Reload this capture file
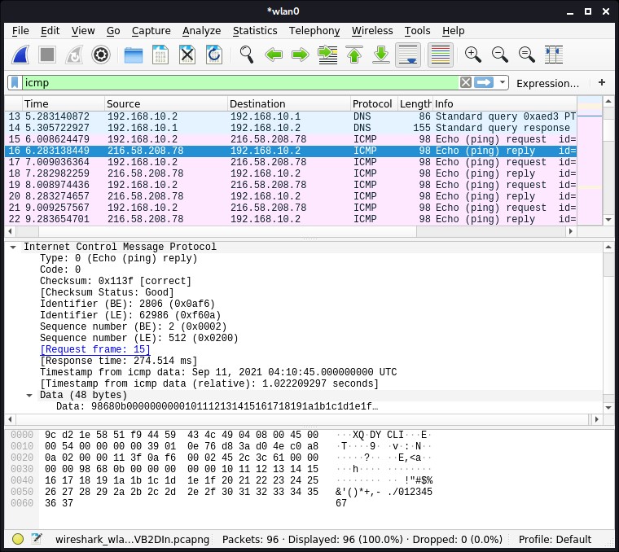This screenshot has height=552, width=619. click(x=214, y=55)
